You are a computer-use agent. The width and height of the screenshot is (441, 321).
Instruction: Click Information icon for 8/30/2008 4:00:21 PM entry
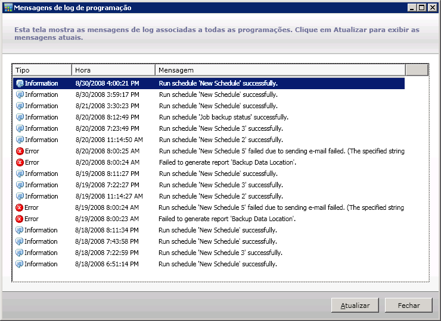20,84
